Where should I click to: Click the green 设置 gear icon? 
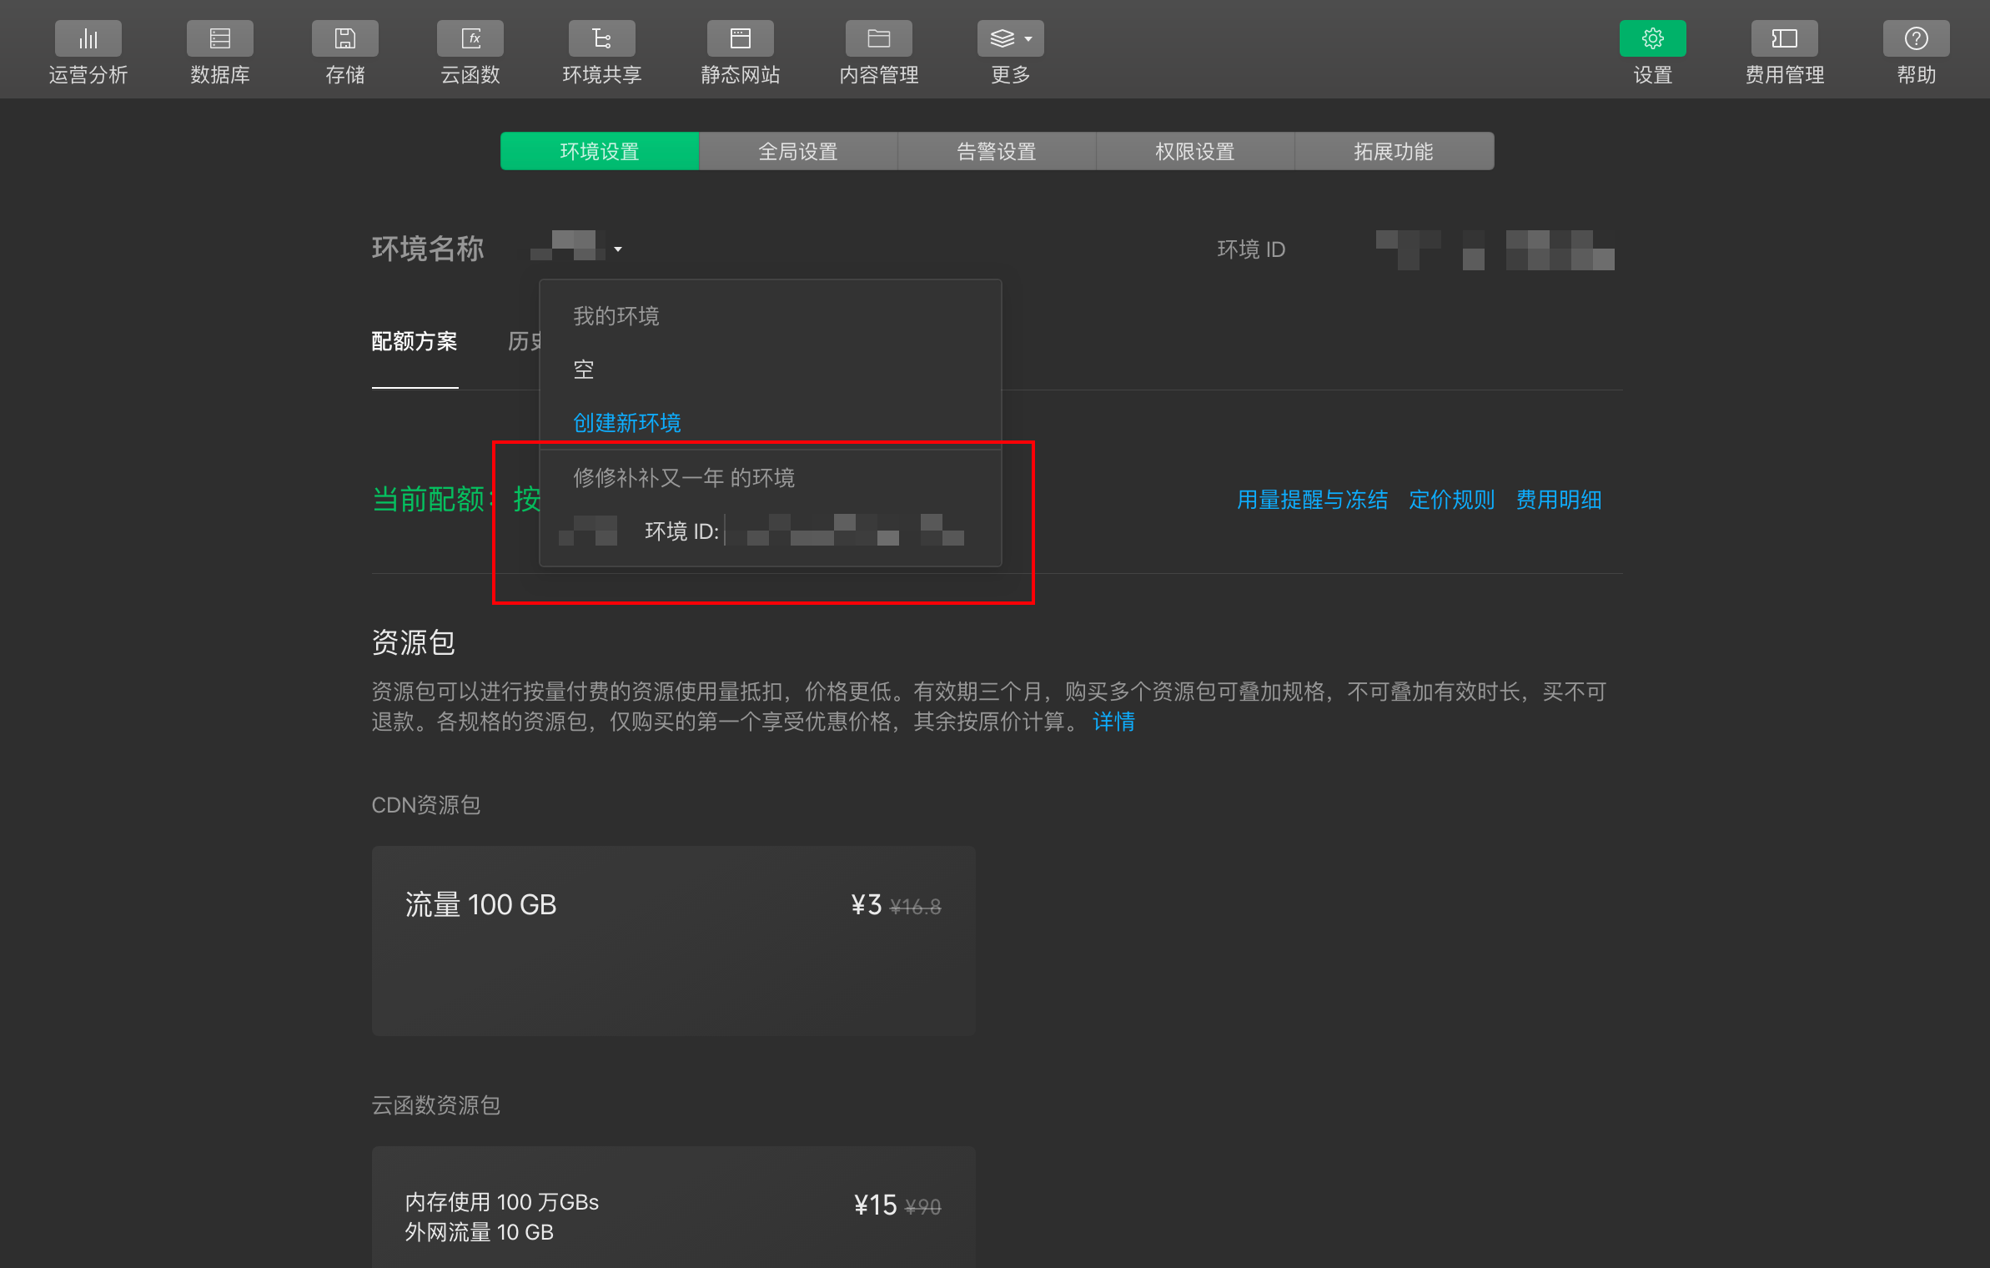click(x=1652, y=39)
